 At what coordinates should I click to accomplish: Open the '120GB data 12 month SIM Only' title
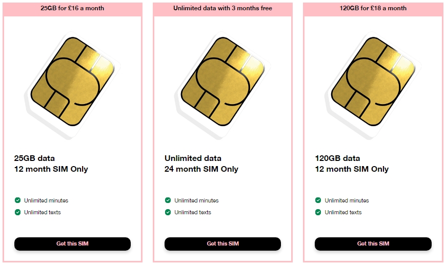pyautogui.click(x=352, y=164)
